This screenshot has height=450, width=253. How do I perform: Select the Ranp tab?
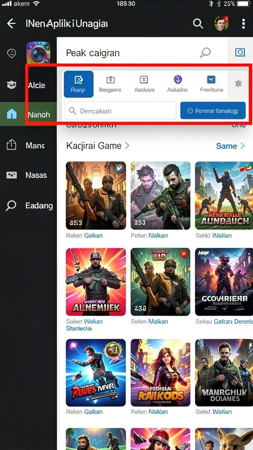tap(79, 84)
